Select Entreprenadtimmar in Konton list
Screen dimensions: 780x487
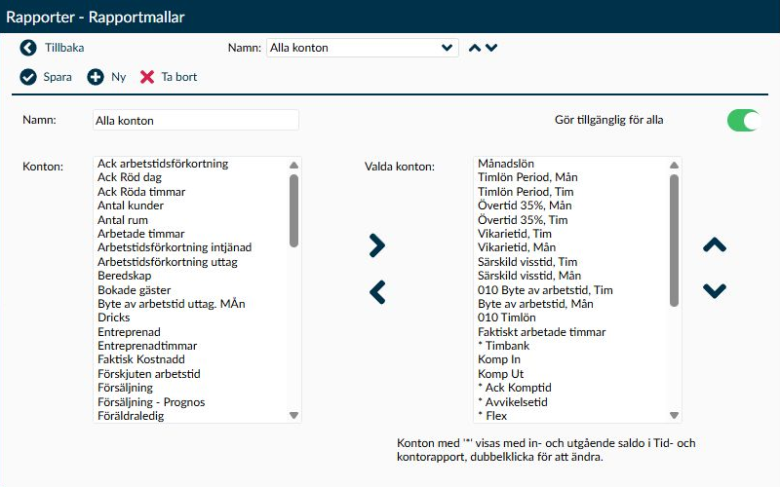point(147,346)
